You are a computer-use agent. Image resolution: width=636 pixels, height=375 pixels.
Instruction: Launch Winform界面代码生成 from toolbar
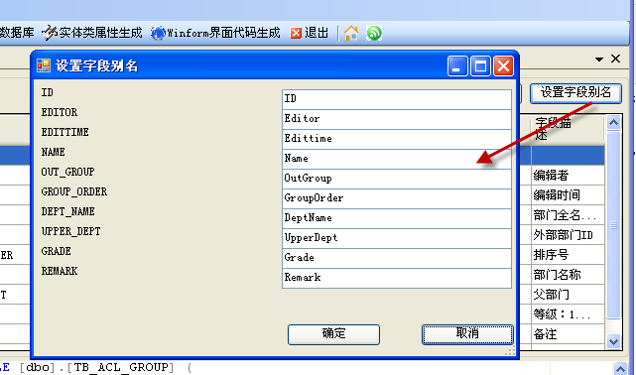pyautogui.click(x=215, y=33)
